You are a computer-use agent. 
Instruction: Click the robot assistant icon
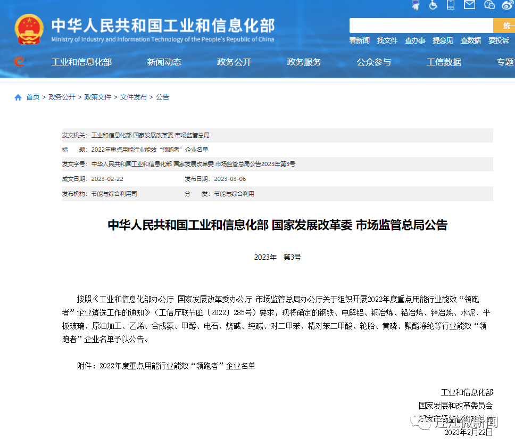pyautogui.click(x=416, y=5)
